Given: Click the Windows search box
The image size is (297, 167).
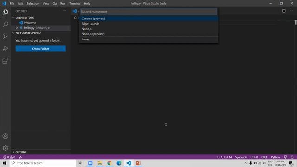Looking at the screenshot, I should point(43,163).
